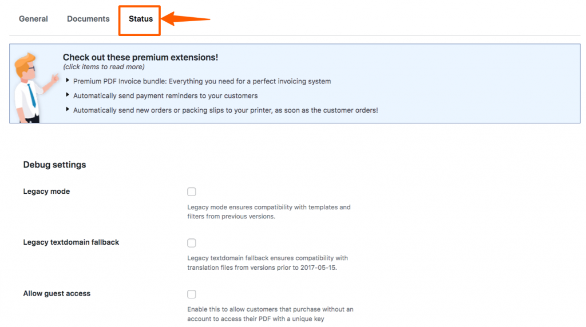Click the Debug settings section heading
The image size is (586, 327).
(54, 165)
